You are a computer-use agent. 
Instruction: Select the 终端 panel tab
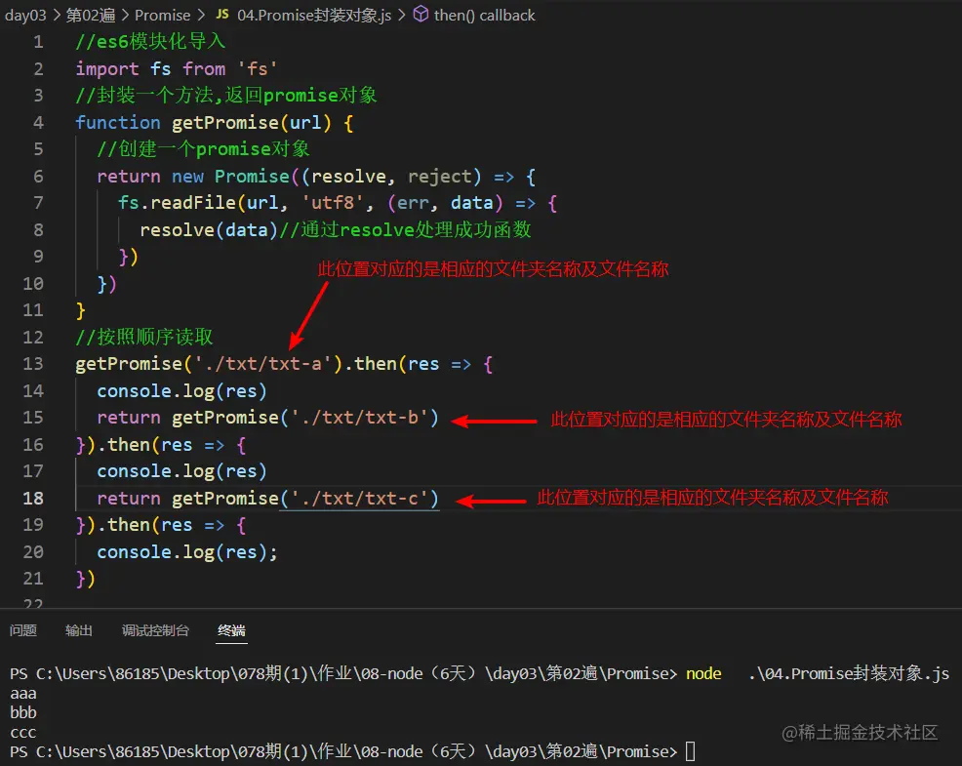tap(231, 630)
